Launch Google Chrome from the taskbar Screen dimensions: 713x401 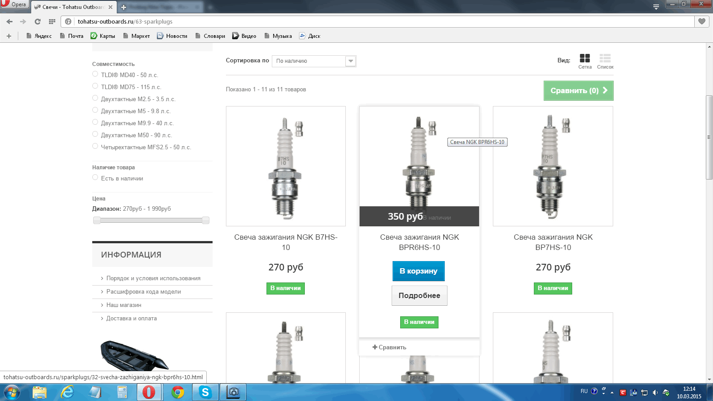[x=178, y=392]
